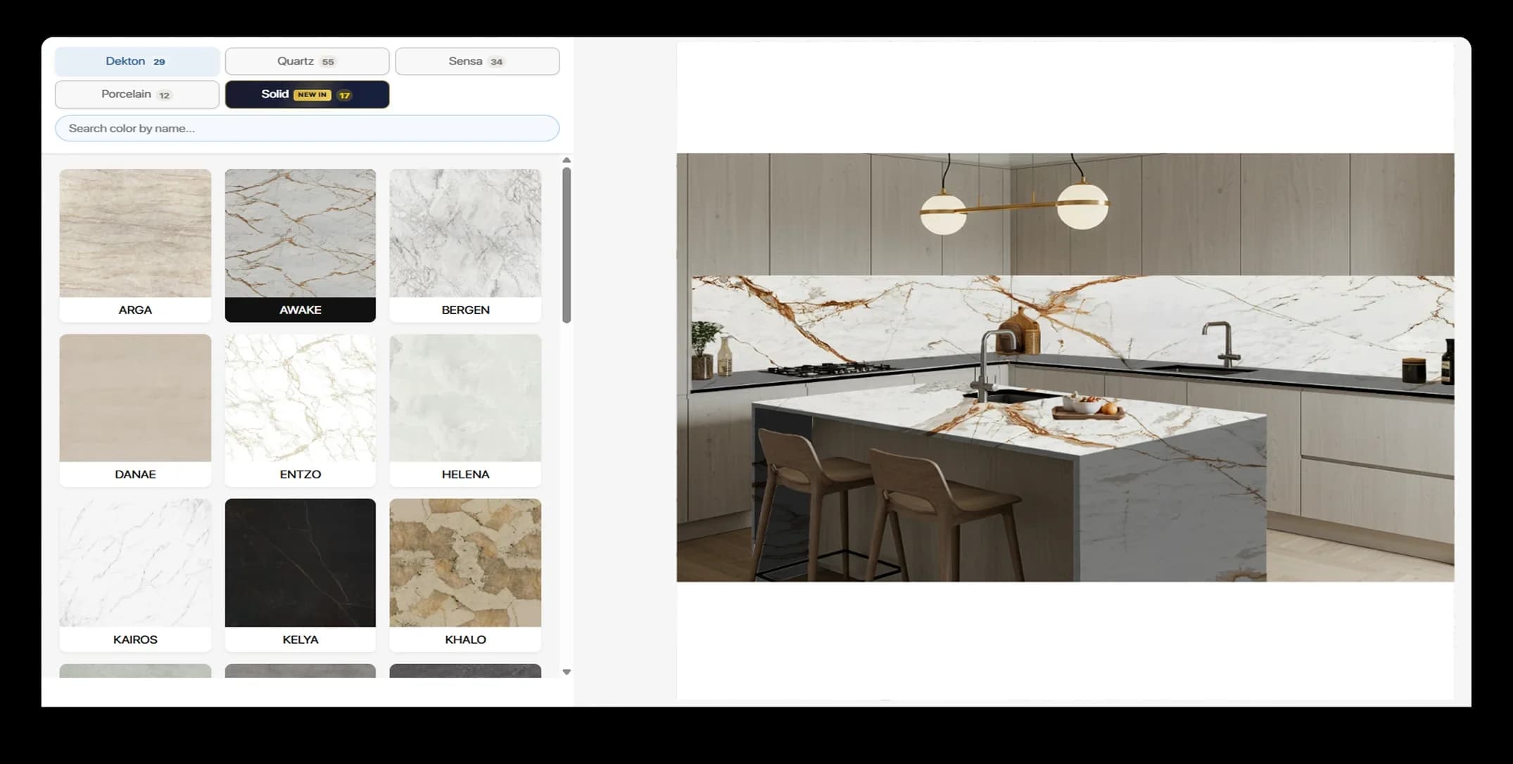Viewport: 1513px width, 764px height.
Task: Open the Solid NEW IN tab
Action: [x=307, y=94]
